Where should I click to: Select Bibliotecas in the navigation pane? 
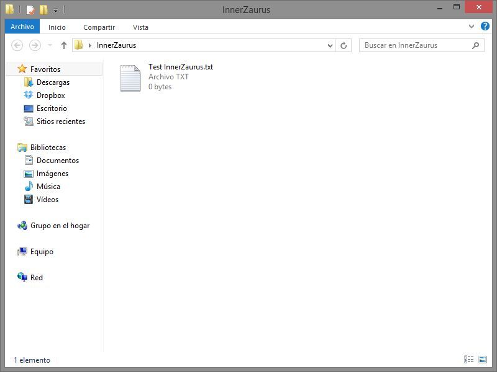pyautogui.click(x=48, y=148)
